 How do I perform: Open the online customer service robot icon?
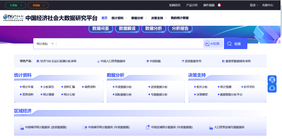(272, 80)
